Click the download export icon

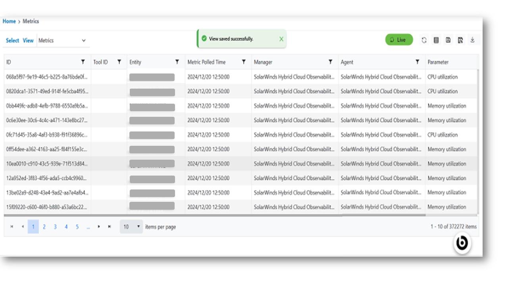472,40
